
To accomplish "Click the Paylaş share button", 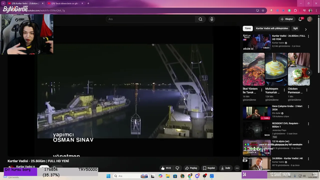I will (x=191, y=168).
